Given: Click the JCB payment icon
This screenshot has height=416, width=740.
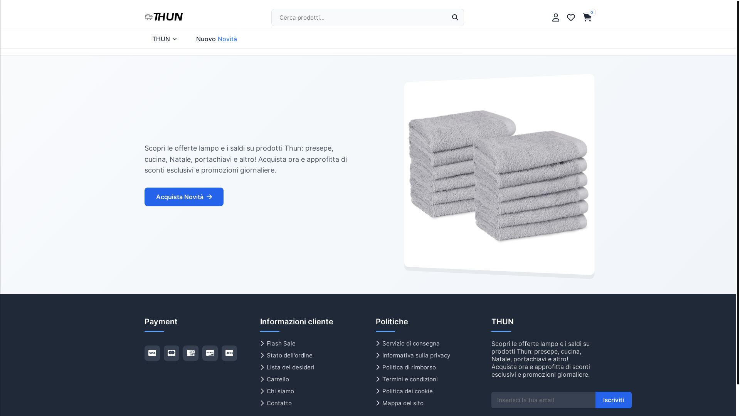Looking at the screenshot, I should tap(229, 353).
